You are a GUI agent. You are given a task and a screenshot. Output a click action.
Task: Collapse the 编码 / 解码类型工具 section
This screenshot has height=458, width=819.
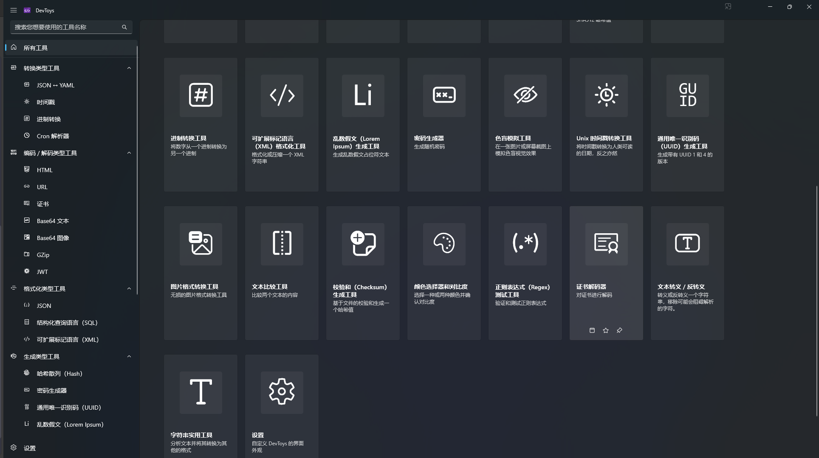pos(129,153)
